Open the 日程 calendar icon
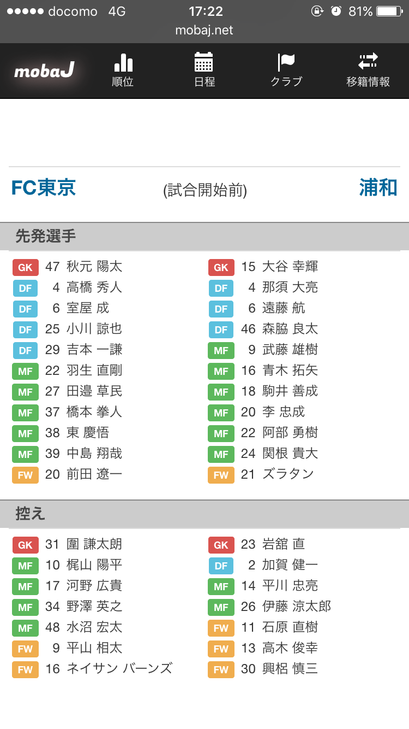The height and width of the screenshot is (729, 409). tap(204, 62)
